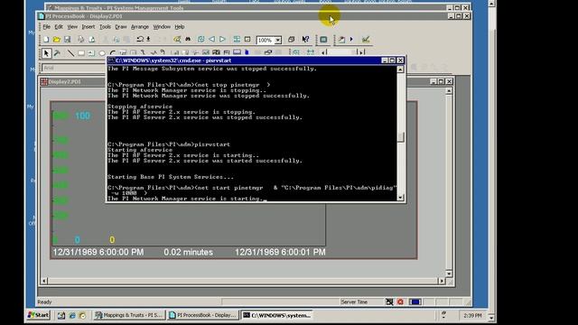This screenshot has height=325, width=578.
Task: Click the C:\WINDOWS\system taskbar button
Action: (x=277, y=315)
